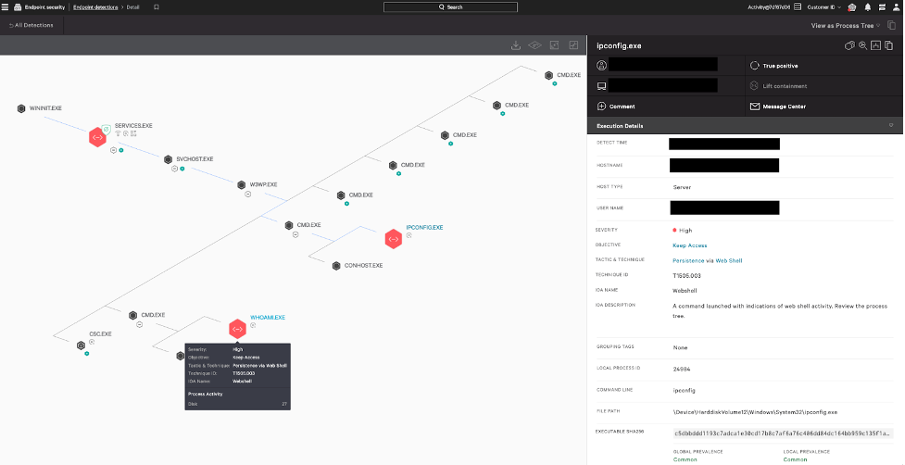This screenshot has height=465, width=905.
Task: Click the CSC.EXE process node
Action: (82, 345)
